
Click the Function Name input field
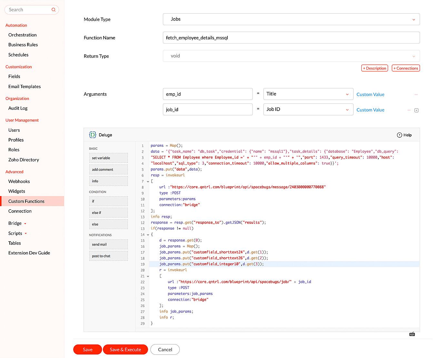click(291, 38)
